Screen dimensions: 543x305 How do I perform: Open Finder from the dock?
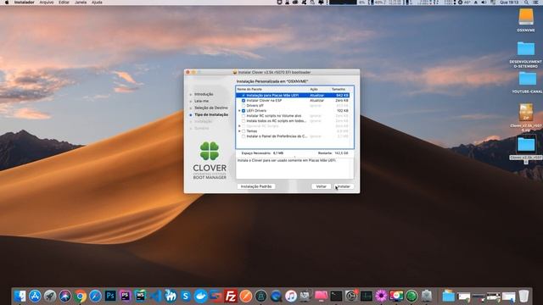click(20, 296)
